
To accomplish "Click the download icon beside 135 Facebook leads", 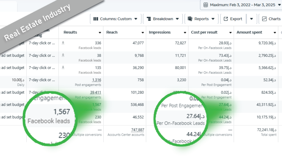I will (63, 68).
